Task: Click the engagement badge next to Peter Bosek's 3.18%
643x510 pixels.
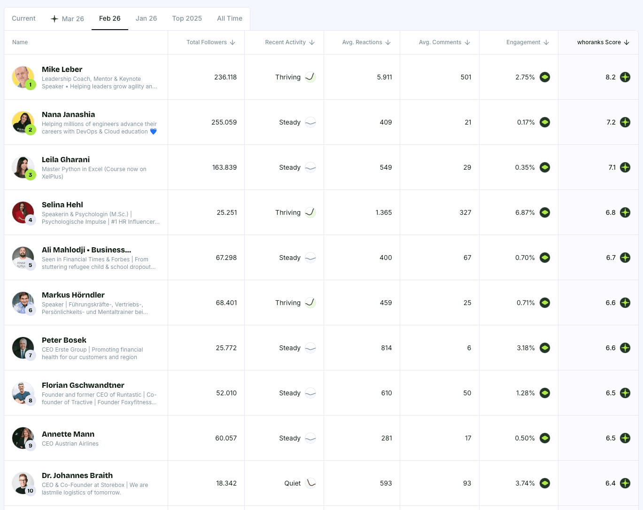Action: [545, 348]
